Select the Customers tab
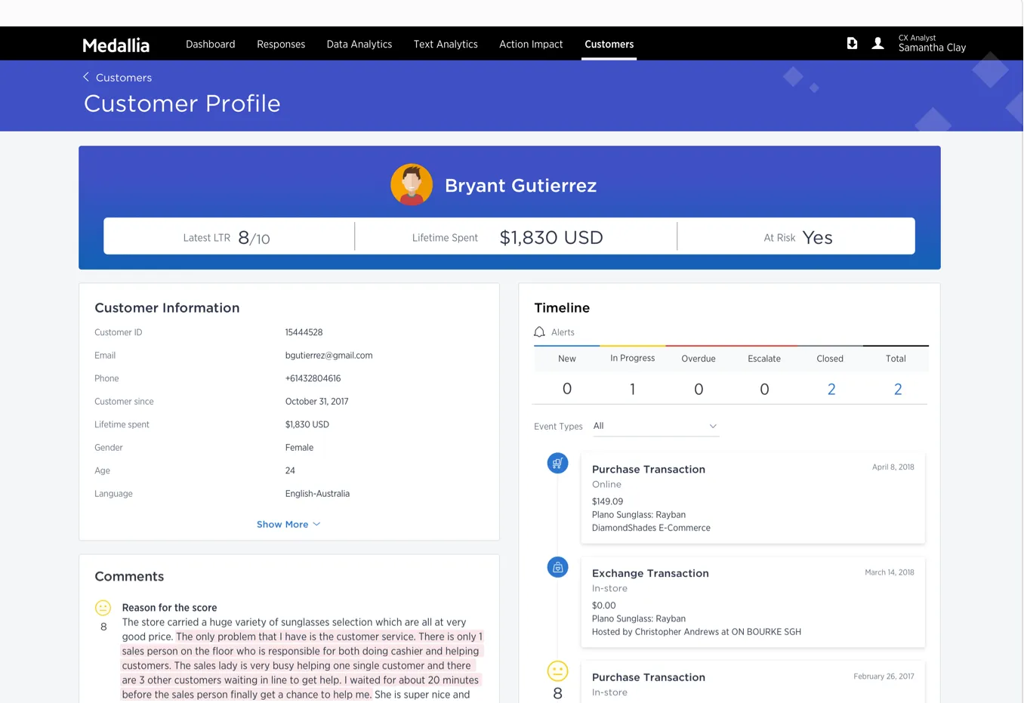Viewport: 1024px width, 703px height. pos(609,45)
